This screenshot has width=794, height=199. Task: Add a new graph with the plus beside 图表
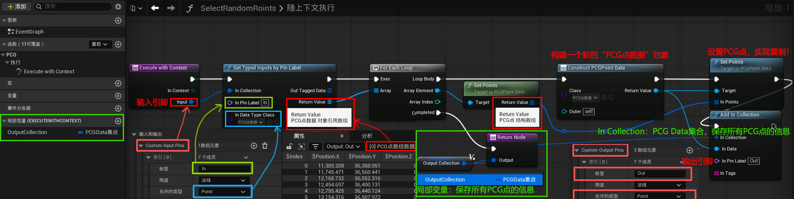(x=118, y=21)
